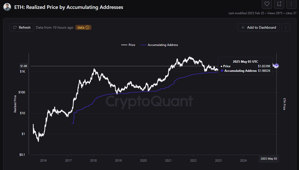Viewport: 299px width, 170px height.
Task: Click the $1.8K price axis label
Action: pyautogui.click(x=24, y=66)
